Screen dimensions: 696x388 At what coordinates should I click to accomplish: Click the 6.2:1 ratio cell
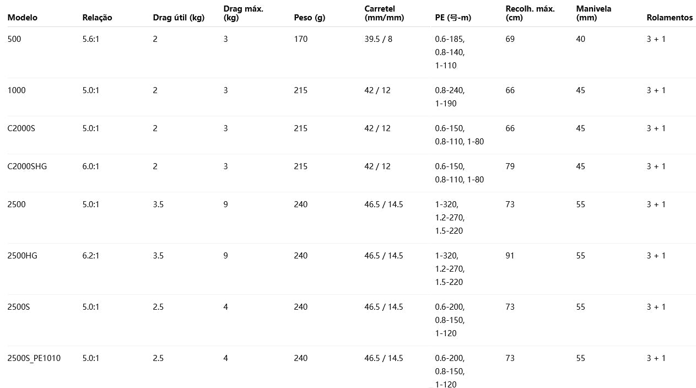pyautogui.click(x=91, y=256)
